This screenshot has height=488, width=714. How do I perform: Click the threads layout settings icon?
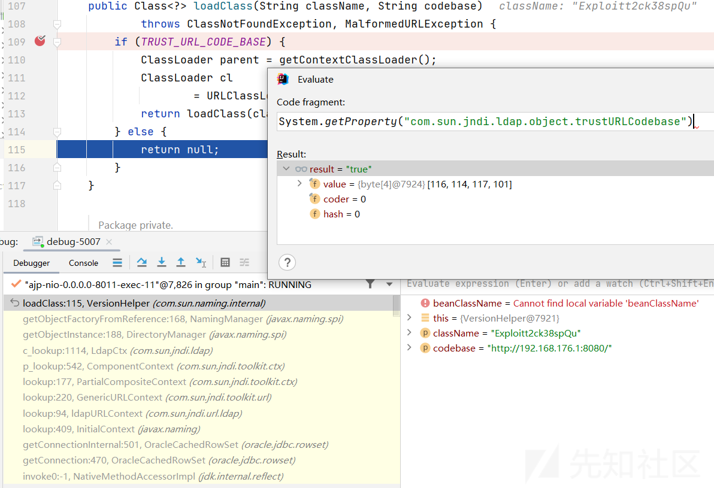point(117,262)
